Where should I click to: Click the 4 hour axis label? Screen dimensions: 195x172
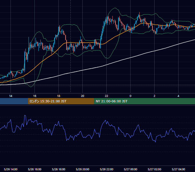point(178,96)
